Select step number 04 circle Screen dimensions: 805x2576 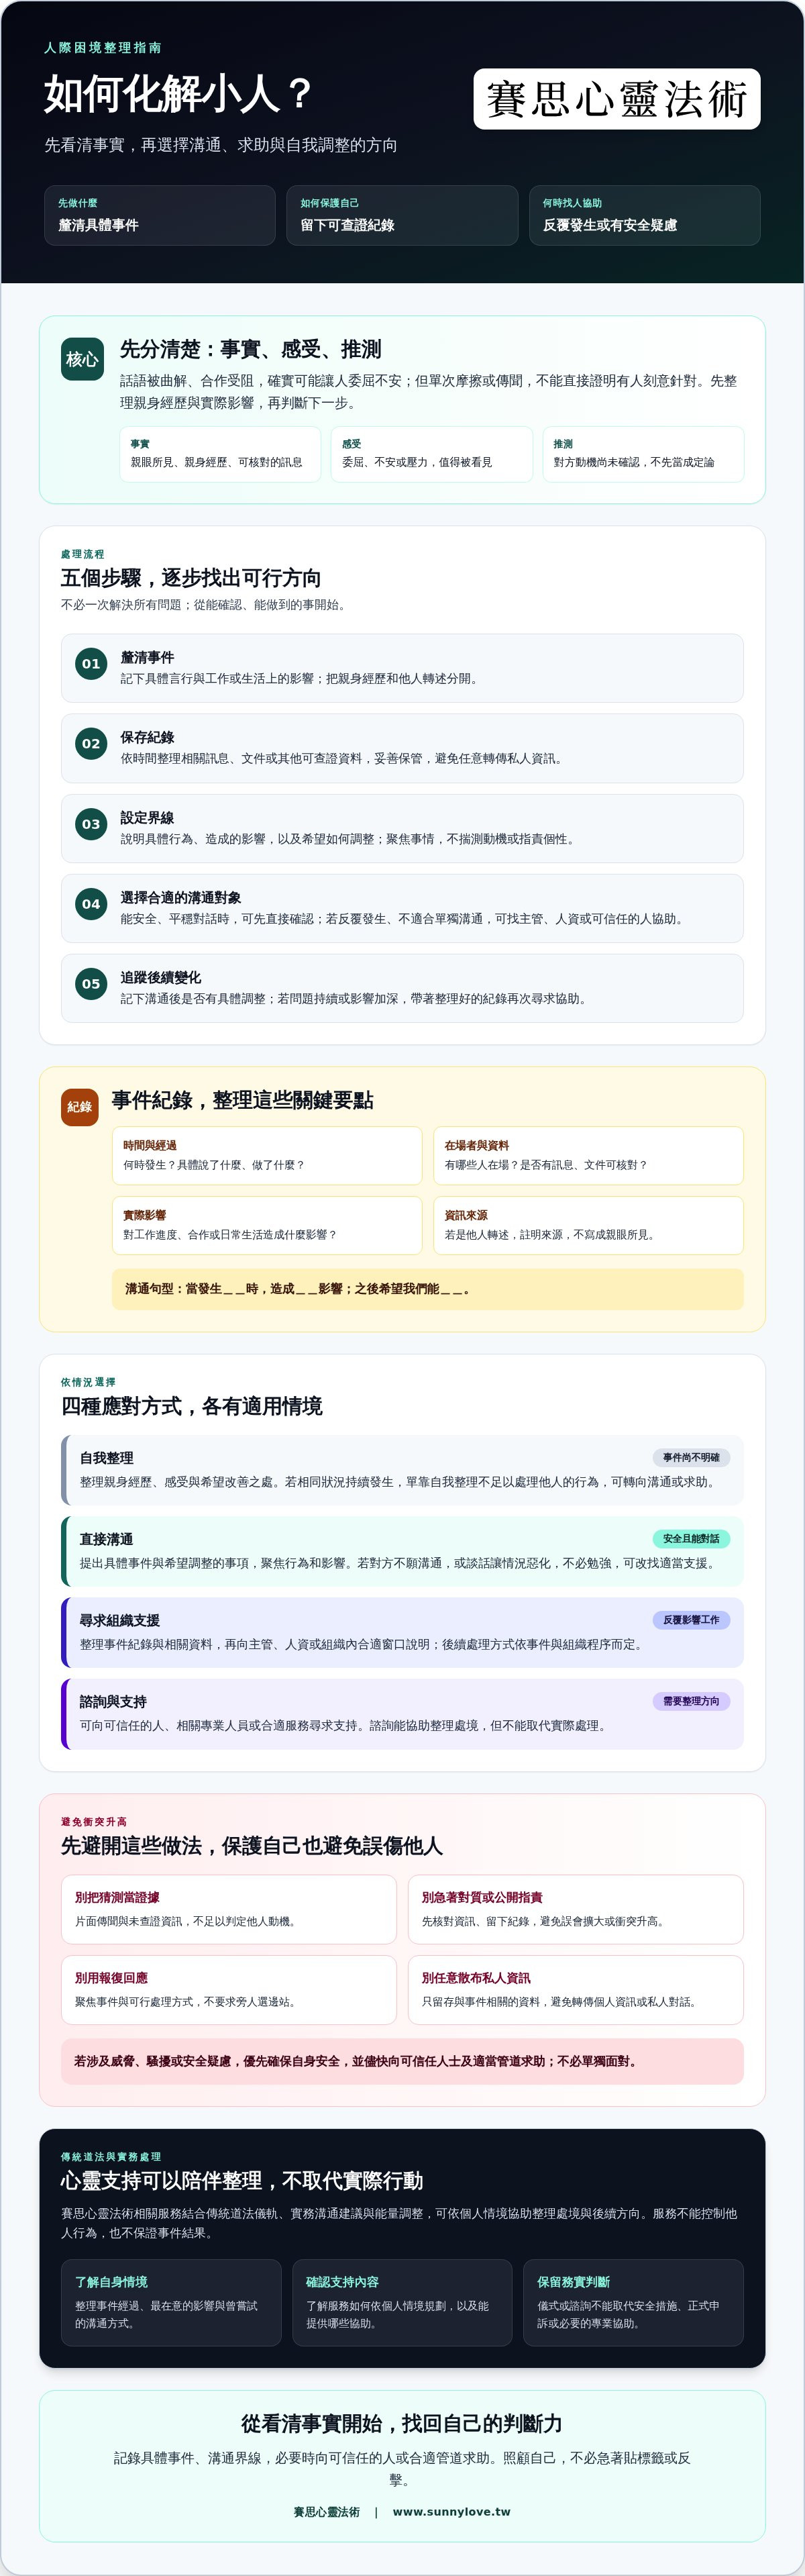click(91, 904)
